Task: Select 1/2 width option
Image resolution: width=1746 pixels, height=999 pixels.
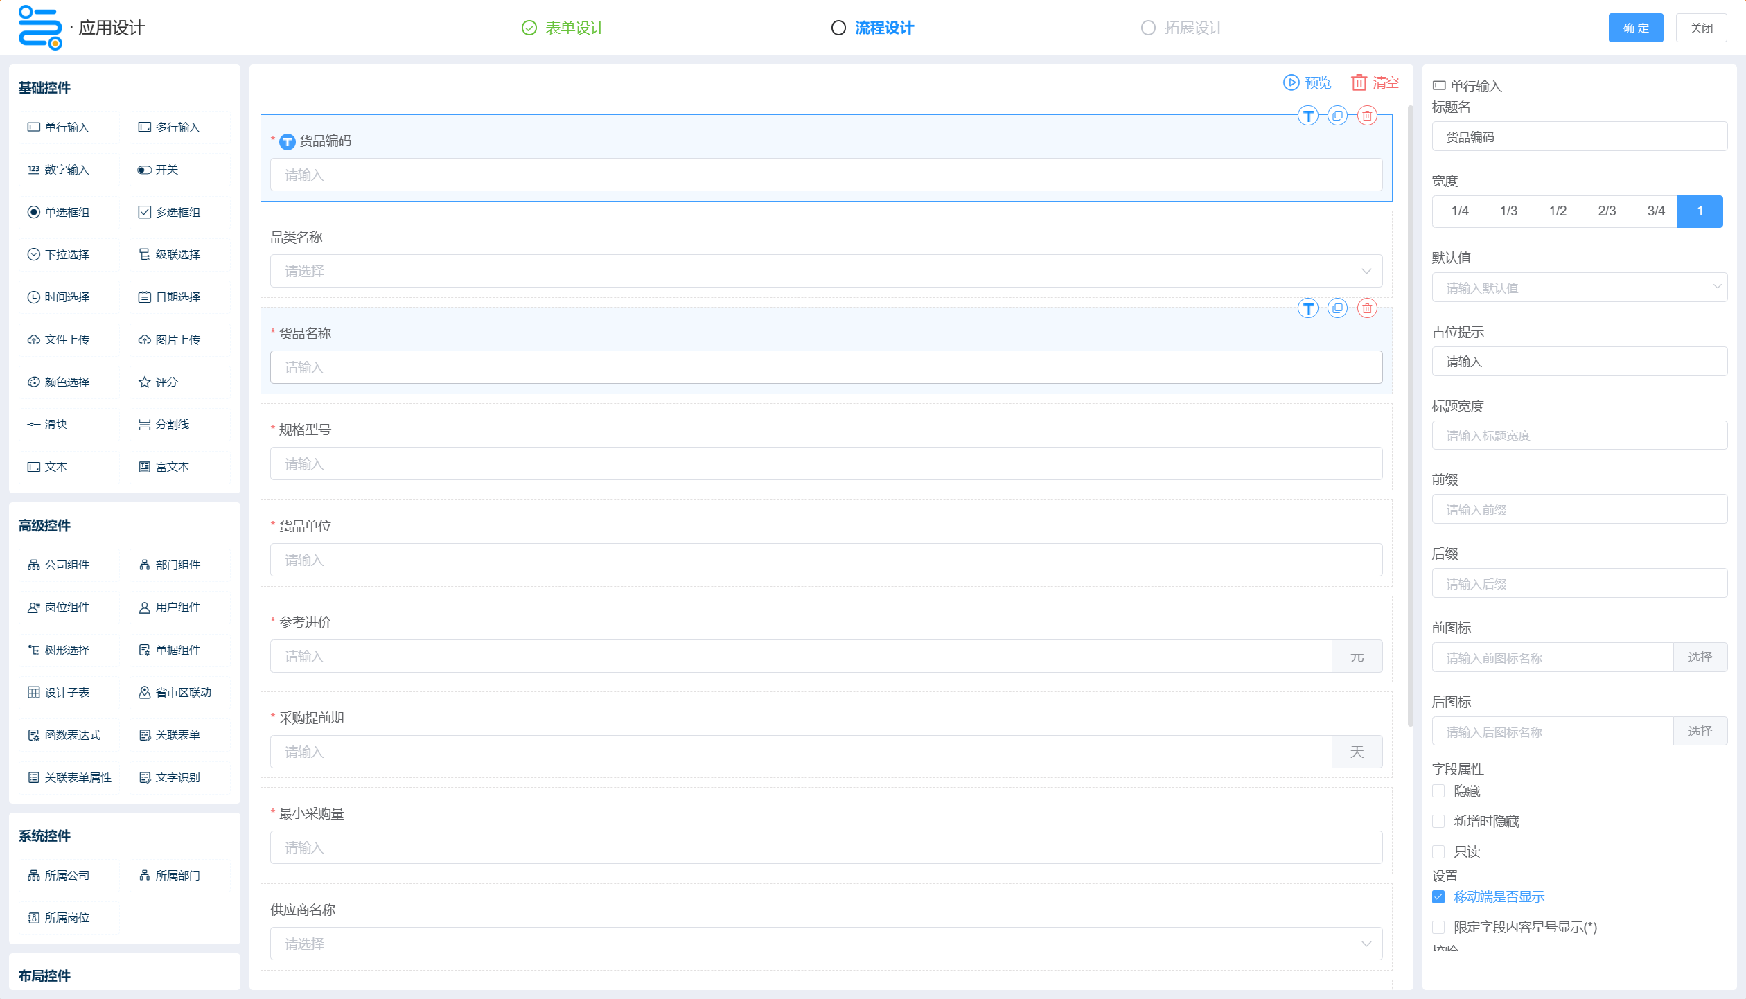Action: point(1558,211)
